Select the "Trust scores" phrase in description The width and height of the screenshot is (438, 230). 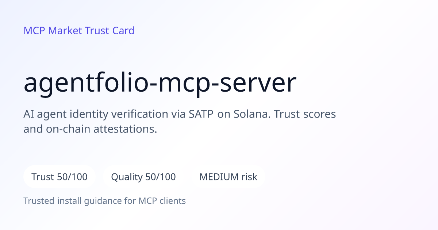pos(305,114)
